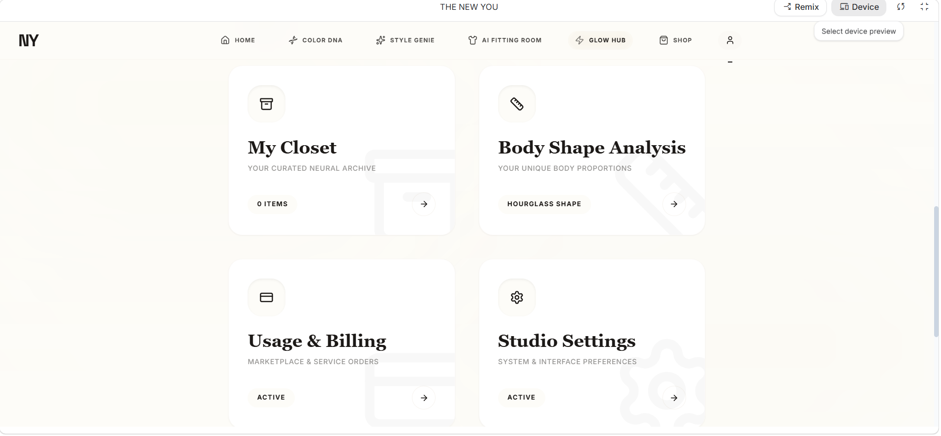The height and width of the screenshot is (436, 941).
Task: Click the Active badge under Studio Settings
Action: [x=521, y=398]
